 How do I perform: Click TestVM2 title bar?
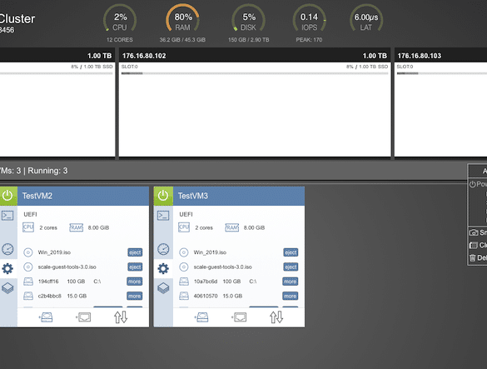pos(83,196)
